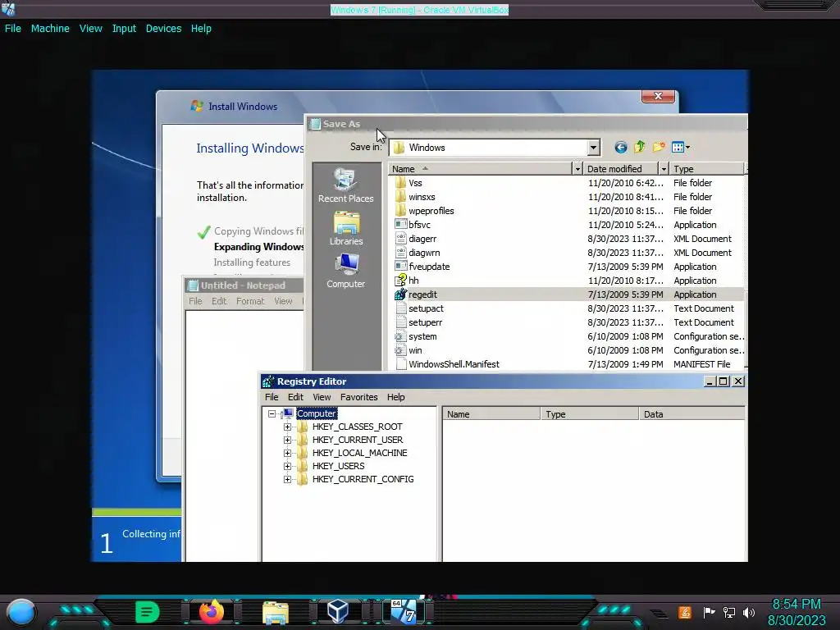Open Notepad Edit menu
Image resolution: width=840 pixels, height=630 pixels.
(219, 301)
